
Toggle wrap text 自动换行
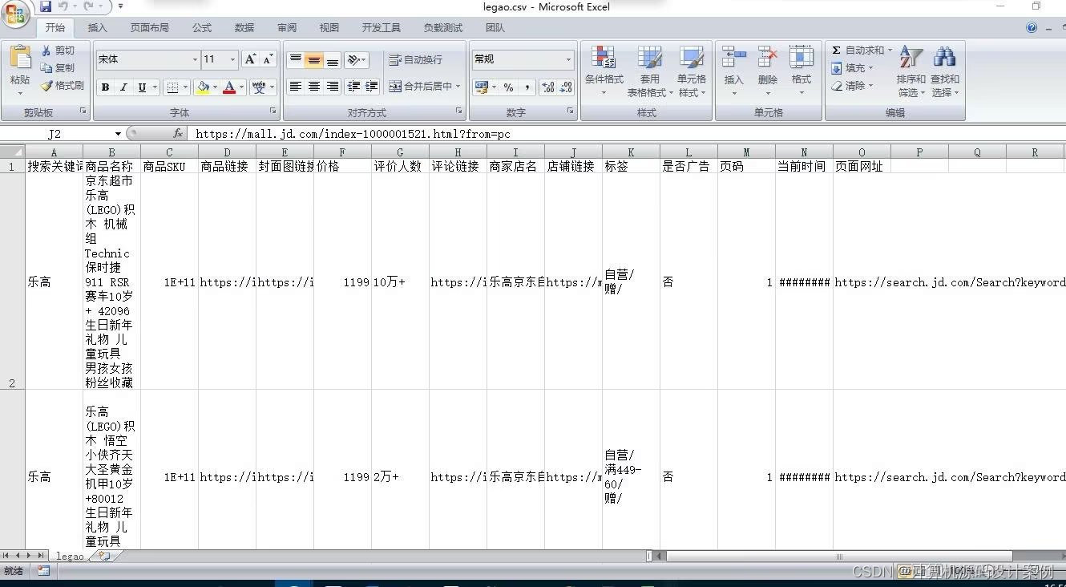click(x=415, y=60)
